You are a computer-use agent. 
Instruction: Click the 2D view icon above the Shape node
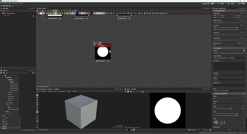coord(100,43)
